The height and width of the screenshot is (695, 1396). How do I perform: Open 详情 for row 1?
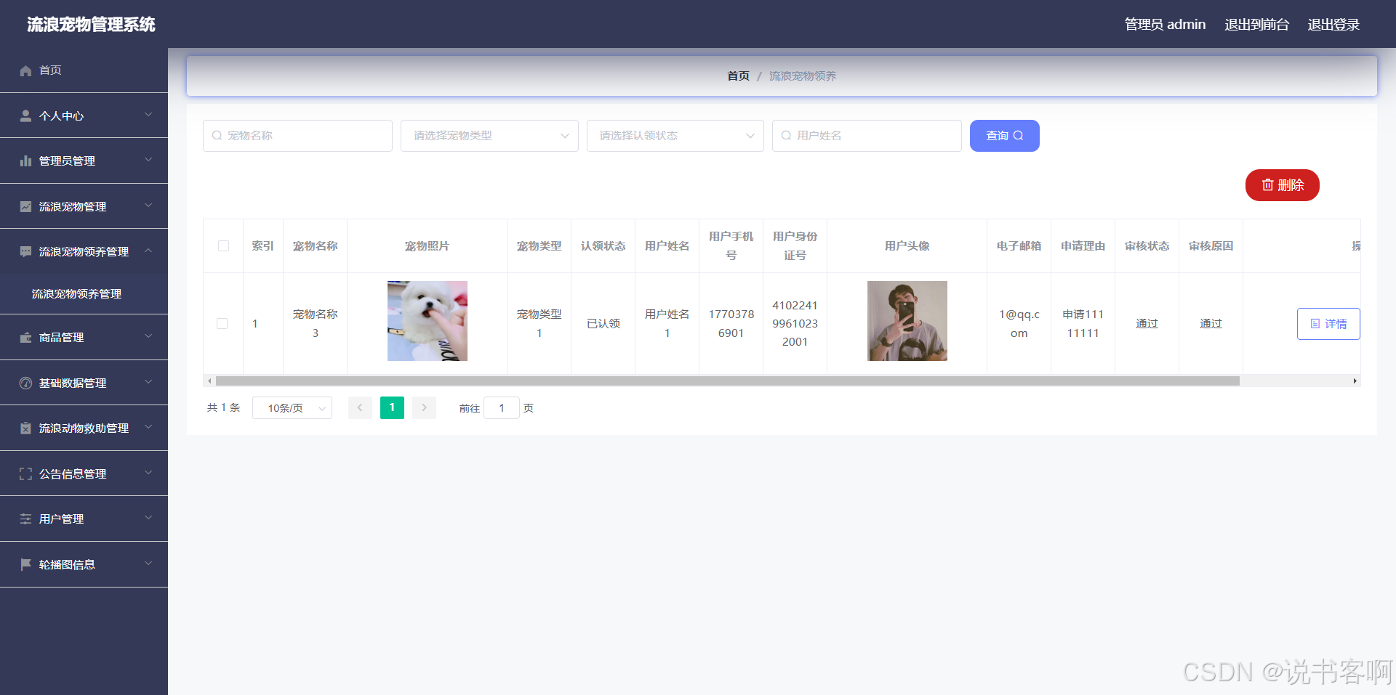point(1328,324)
